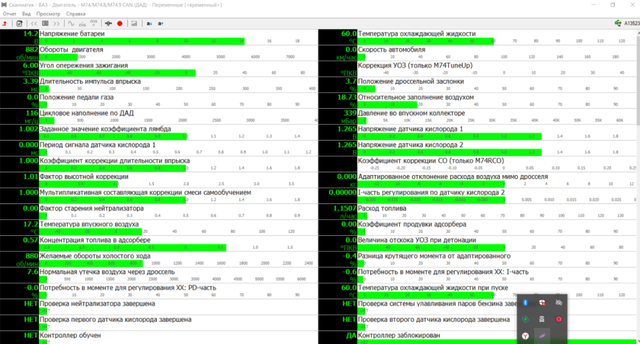Screen dimensions: 640x344
Task: Open Windows Security shield tray icon
Action: coord(542,303)
